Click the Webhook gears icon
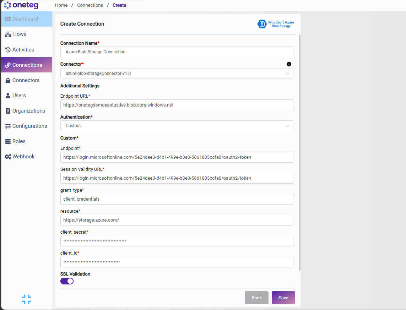Viewport: 406px width, 310px height. (x=8, y=157)
